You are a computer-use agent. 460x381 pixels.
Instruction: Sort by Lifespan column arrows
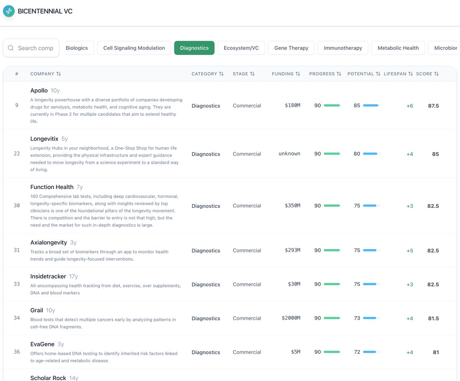point(411,74)
